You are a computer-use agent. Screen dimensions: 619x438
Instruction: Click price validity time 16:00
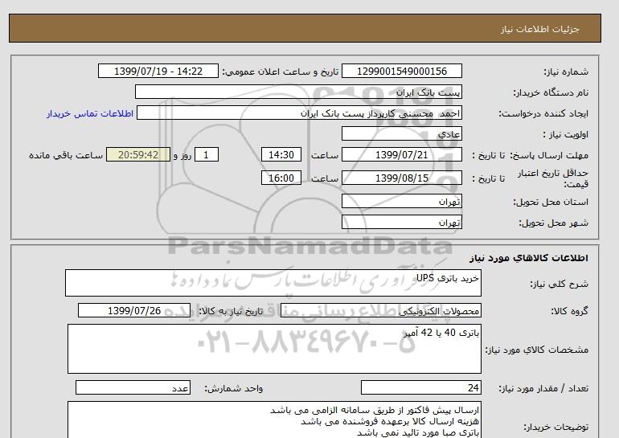pyautogui.click(x=281, y=178)
